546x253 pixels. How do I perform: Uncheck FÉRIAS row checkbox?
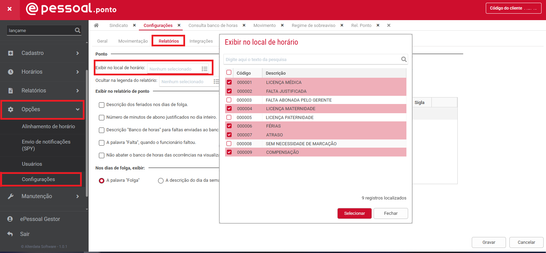[x=229, y=126]
